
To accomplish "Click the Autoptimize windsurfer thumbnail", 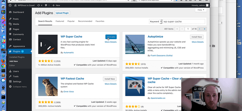I will (135, 44).
